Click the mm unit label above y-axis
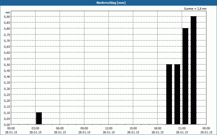Viewport: 217px width, 135px height. pos(8,12)
